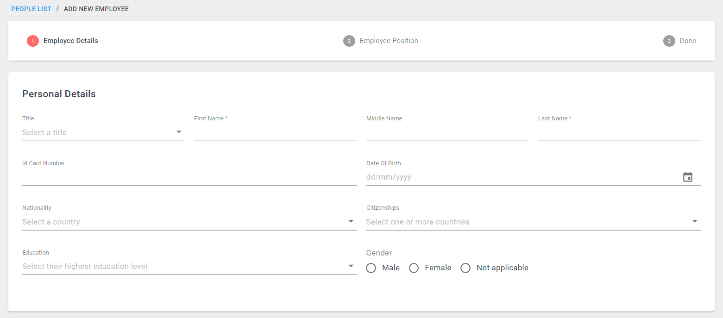
Task: Focus the First Name field
Action: click(276, 132)
